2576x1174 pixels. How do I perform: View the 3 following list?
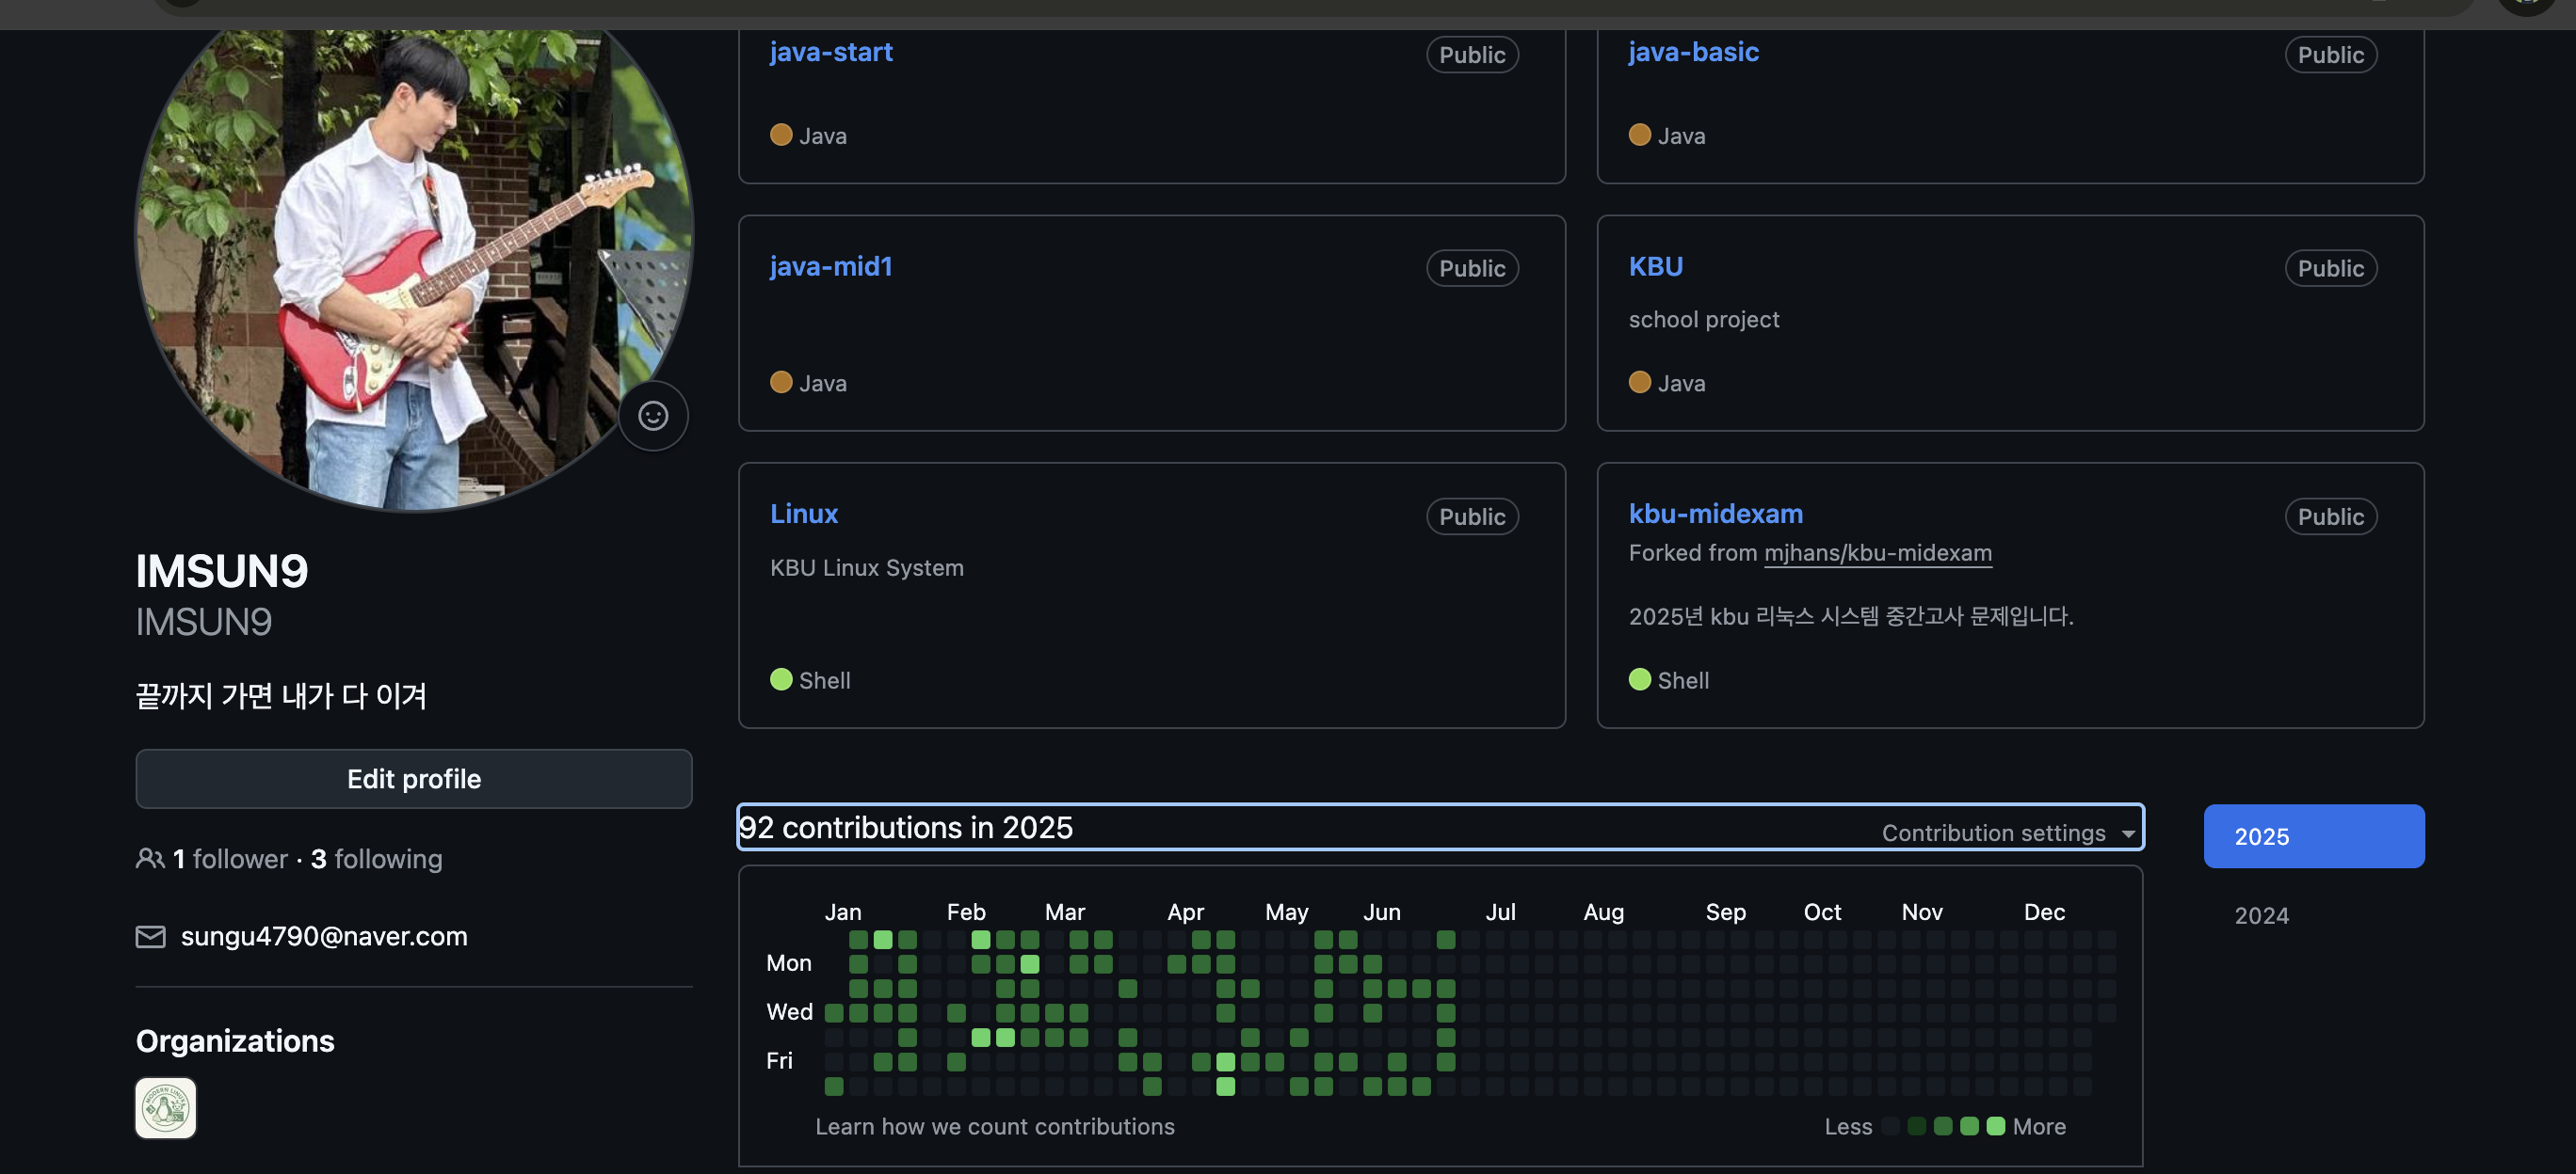pos(376,858)
